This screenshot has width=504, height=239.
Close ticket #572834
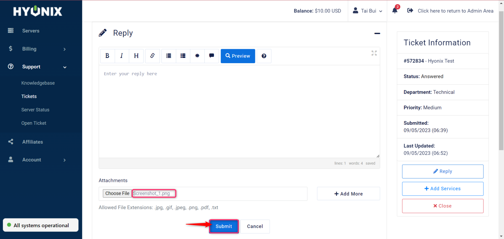443,206
